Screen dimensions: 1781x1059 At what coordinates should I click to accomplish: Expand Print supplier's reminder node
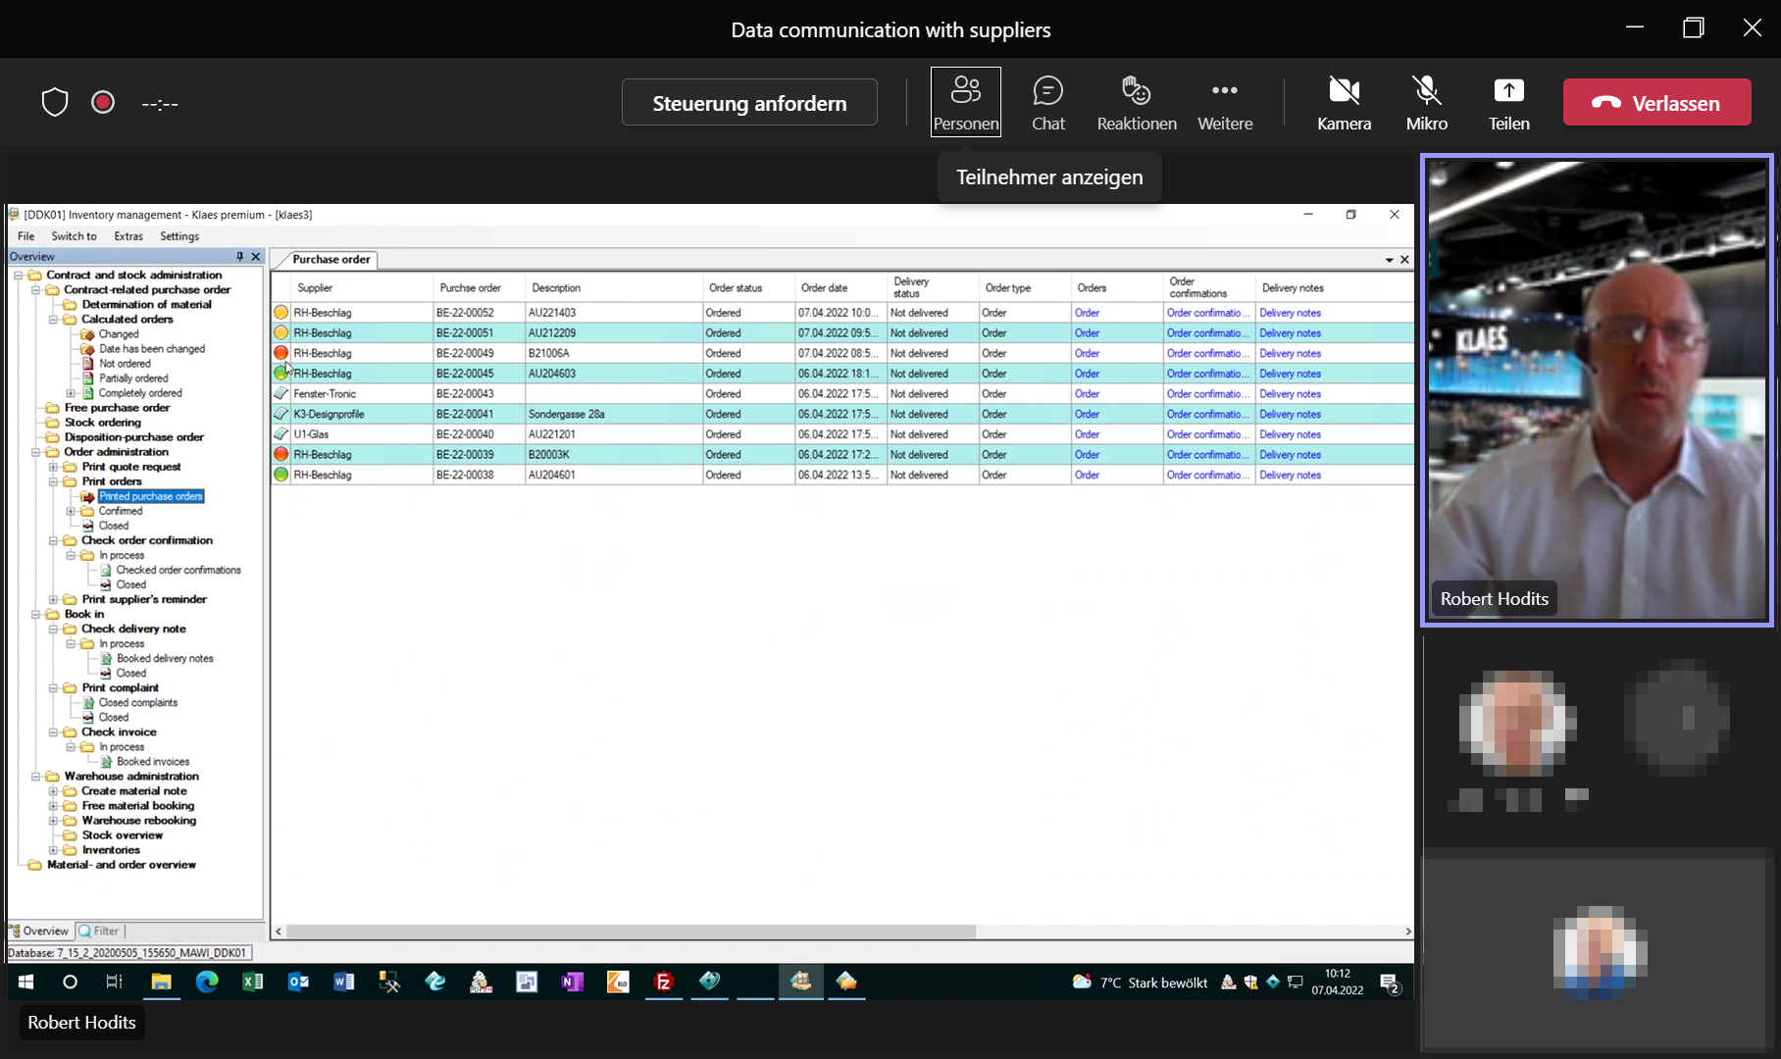click(54, 599)
